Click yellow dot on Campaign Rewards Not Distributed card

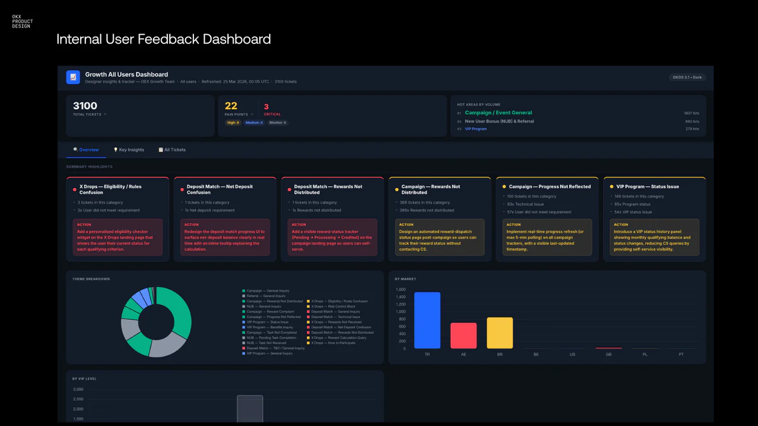coord(397,189)
